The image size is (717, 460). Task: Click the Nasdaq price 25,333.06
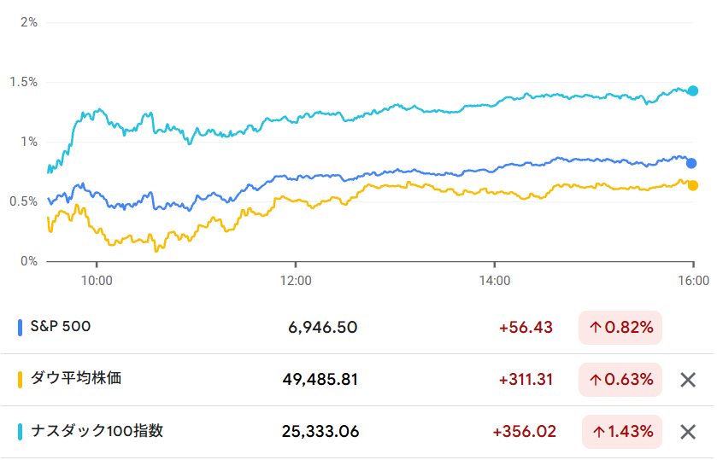[x=320, y=432]
